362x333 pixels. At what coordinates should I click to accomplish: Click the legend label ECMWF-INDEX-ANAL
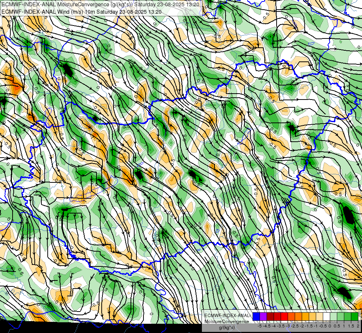227,316
